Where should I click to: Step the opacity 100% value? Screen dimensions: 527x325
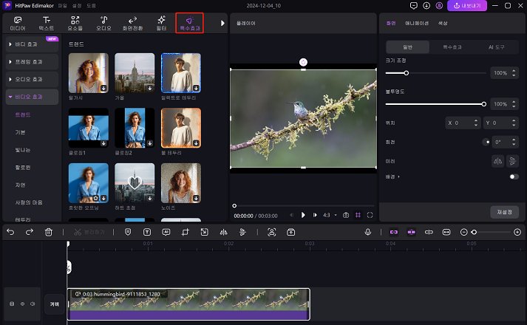point(514,104)
